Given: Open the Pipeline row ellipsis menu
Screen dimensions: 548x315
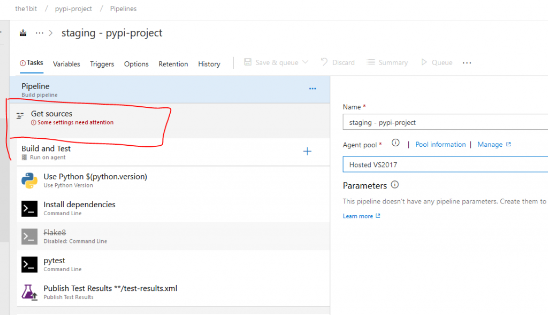Looking at the screenshot, I should coord(313,89).
